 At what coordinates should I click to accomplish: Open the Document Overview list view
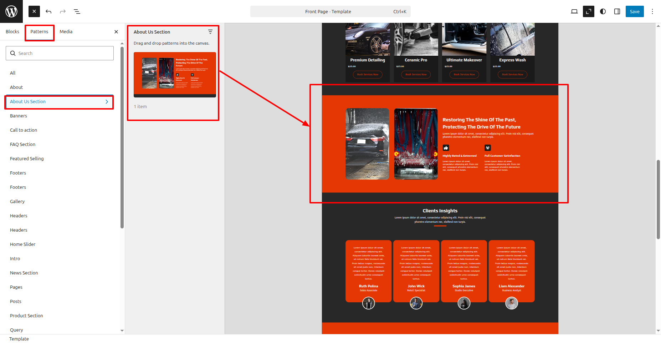coord(77,11)
